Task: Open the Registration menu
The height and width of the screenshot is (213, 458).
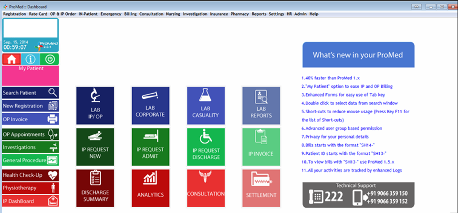Action: [15, 14]
